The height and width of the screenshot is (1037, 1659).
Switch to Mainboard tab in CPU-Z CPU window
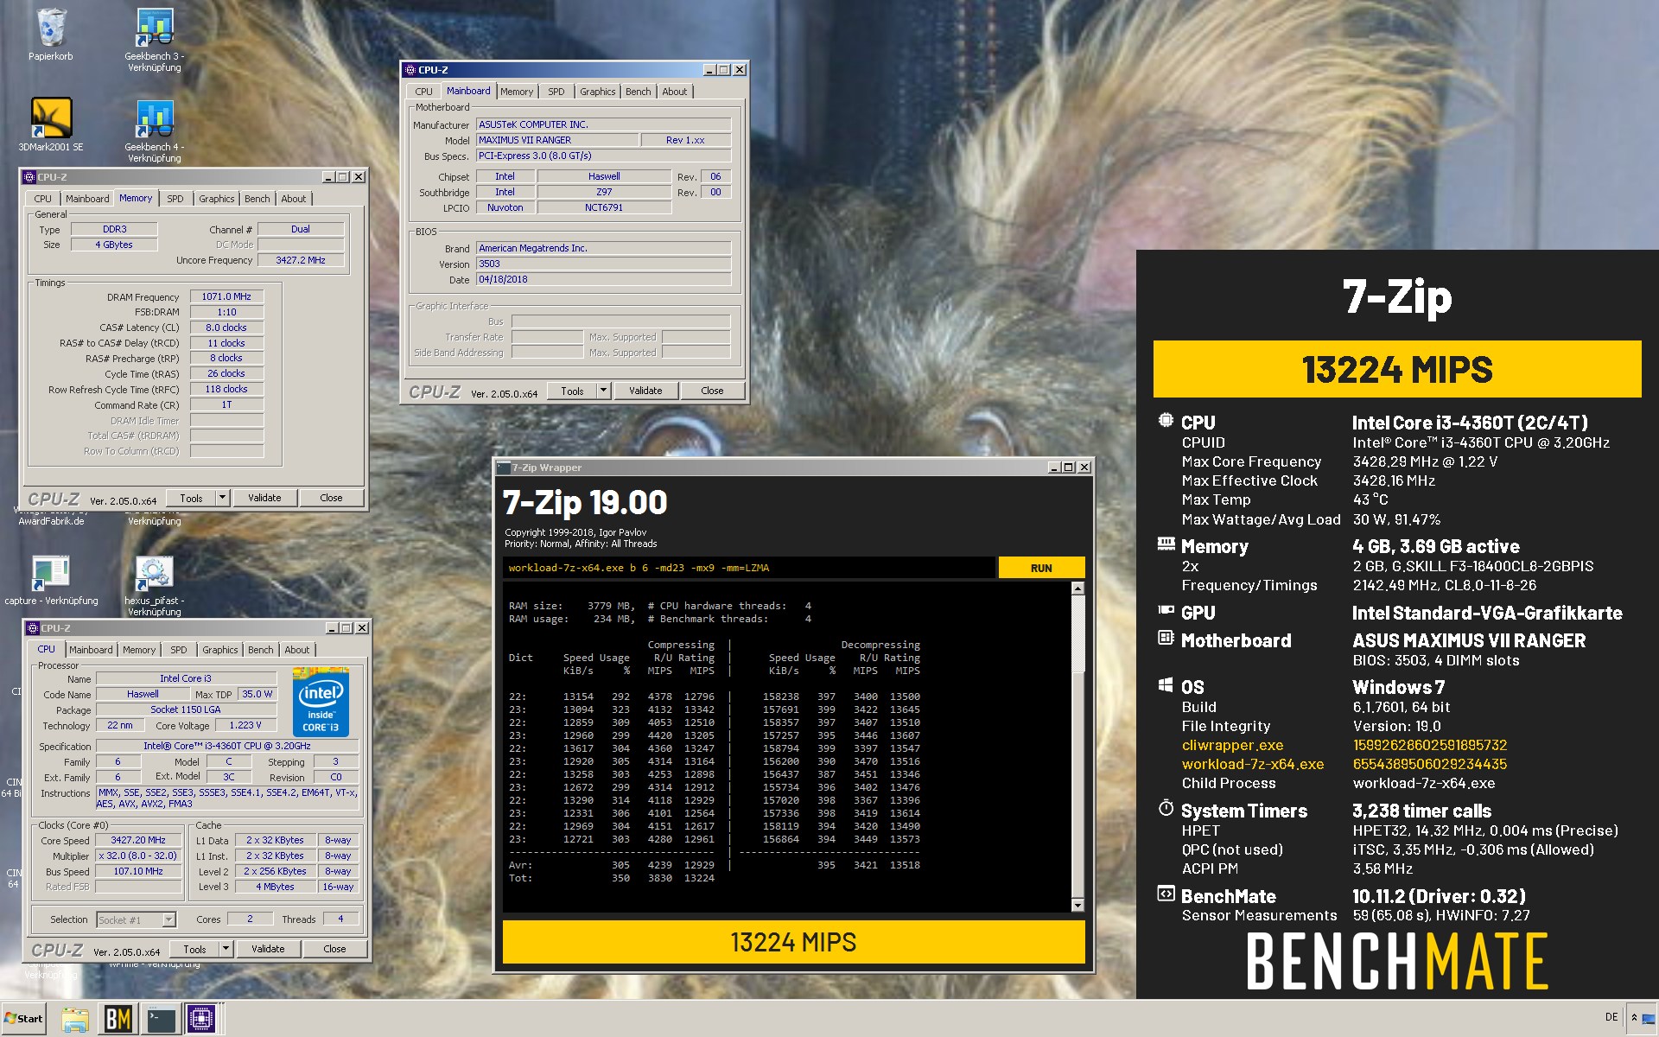91,650
